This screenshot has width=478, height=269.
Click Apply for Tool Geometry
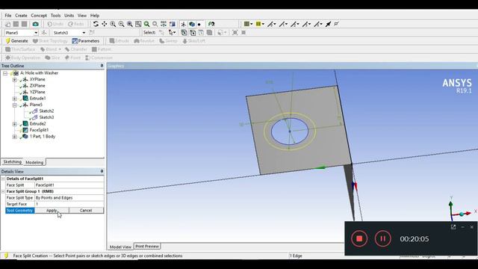point(52,211)
